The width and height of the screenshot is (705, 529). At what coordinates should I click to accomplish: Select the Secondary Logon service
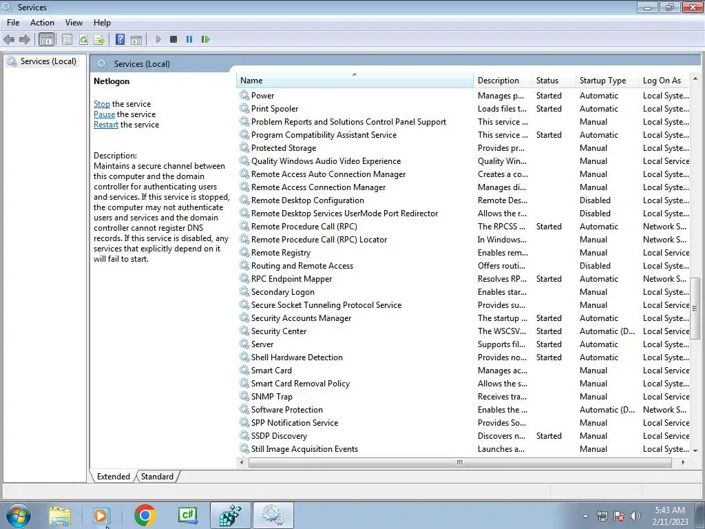click(463, 292)
